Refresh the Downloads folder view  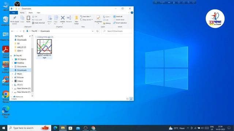[x=98, y=31]
